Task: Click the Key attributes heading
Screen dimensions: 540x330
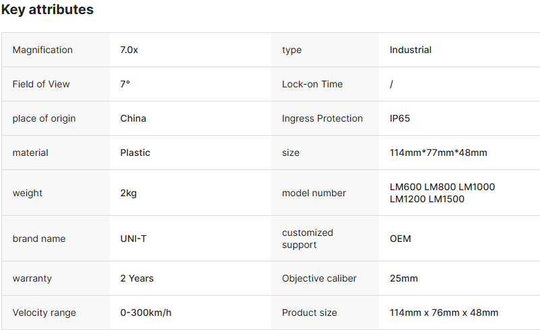Action: click(x=48, y=10)
